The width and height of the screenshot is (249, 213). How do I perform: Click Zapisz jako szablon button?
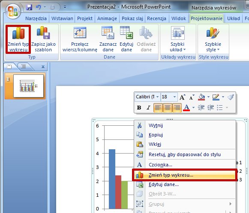pyautogui.click(x=43, y=39)
